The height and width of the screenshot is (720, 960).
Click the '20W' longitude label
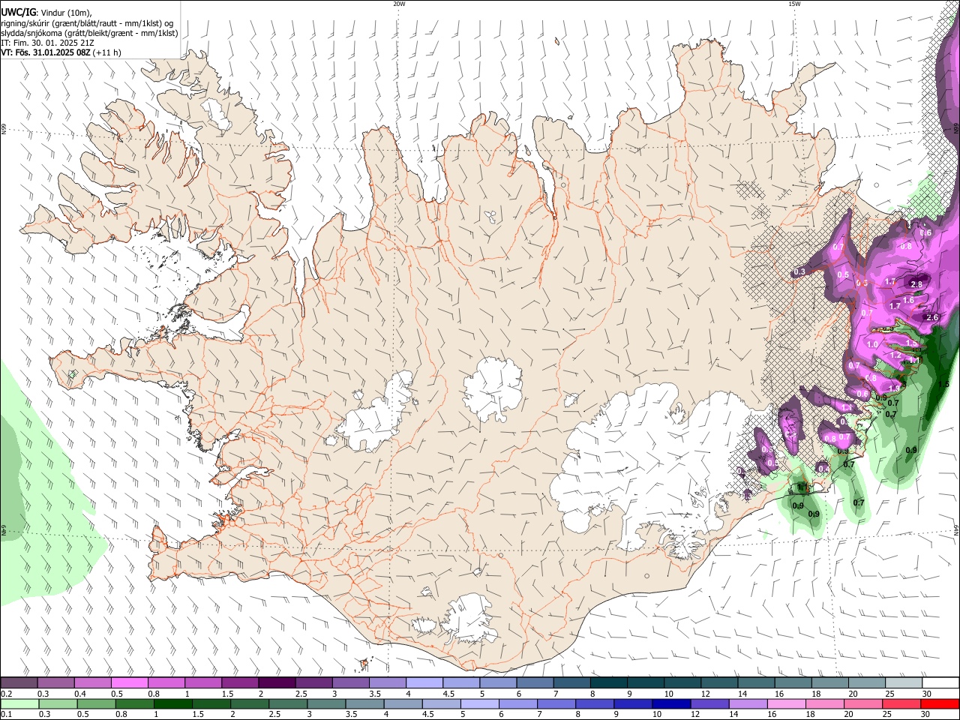click(399, 4)
